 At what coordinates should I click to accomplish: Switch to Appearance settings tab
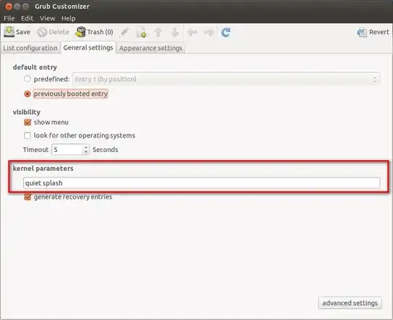(x=151, y=48)
